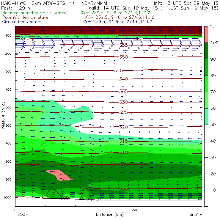Image resolution: width=220 pixels, height=220 pixels.
Task: Click the 'Relative humidity (w.r.t. water)' label
Action: tap(35, 13)
